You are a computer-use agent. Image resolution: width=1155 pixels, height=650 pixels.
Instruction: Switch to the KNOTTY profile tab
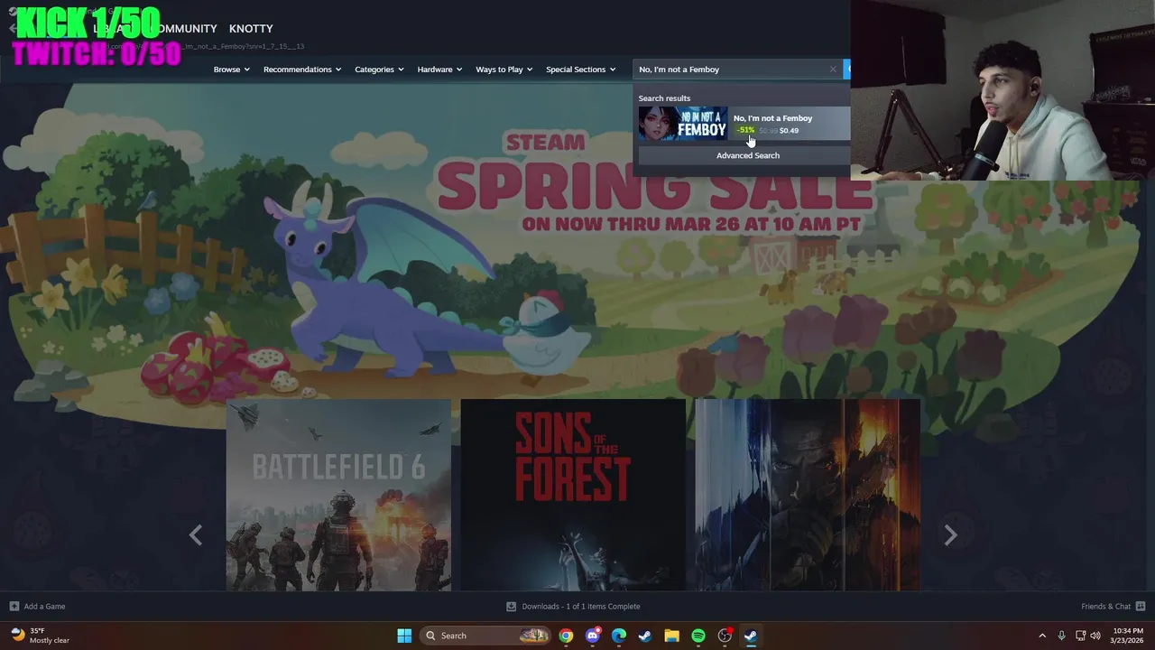click(x=251, y=29)
